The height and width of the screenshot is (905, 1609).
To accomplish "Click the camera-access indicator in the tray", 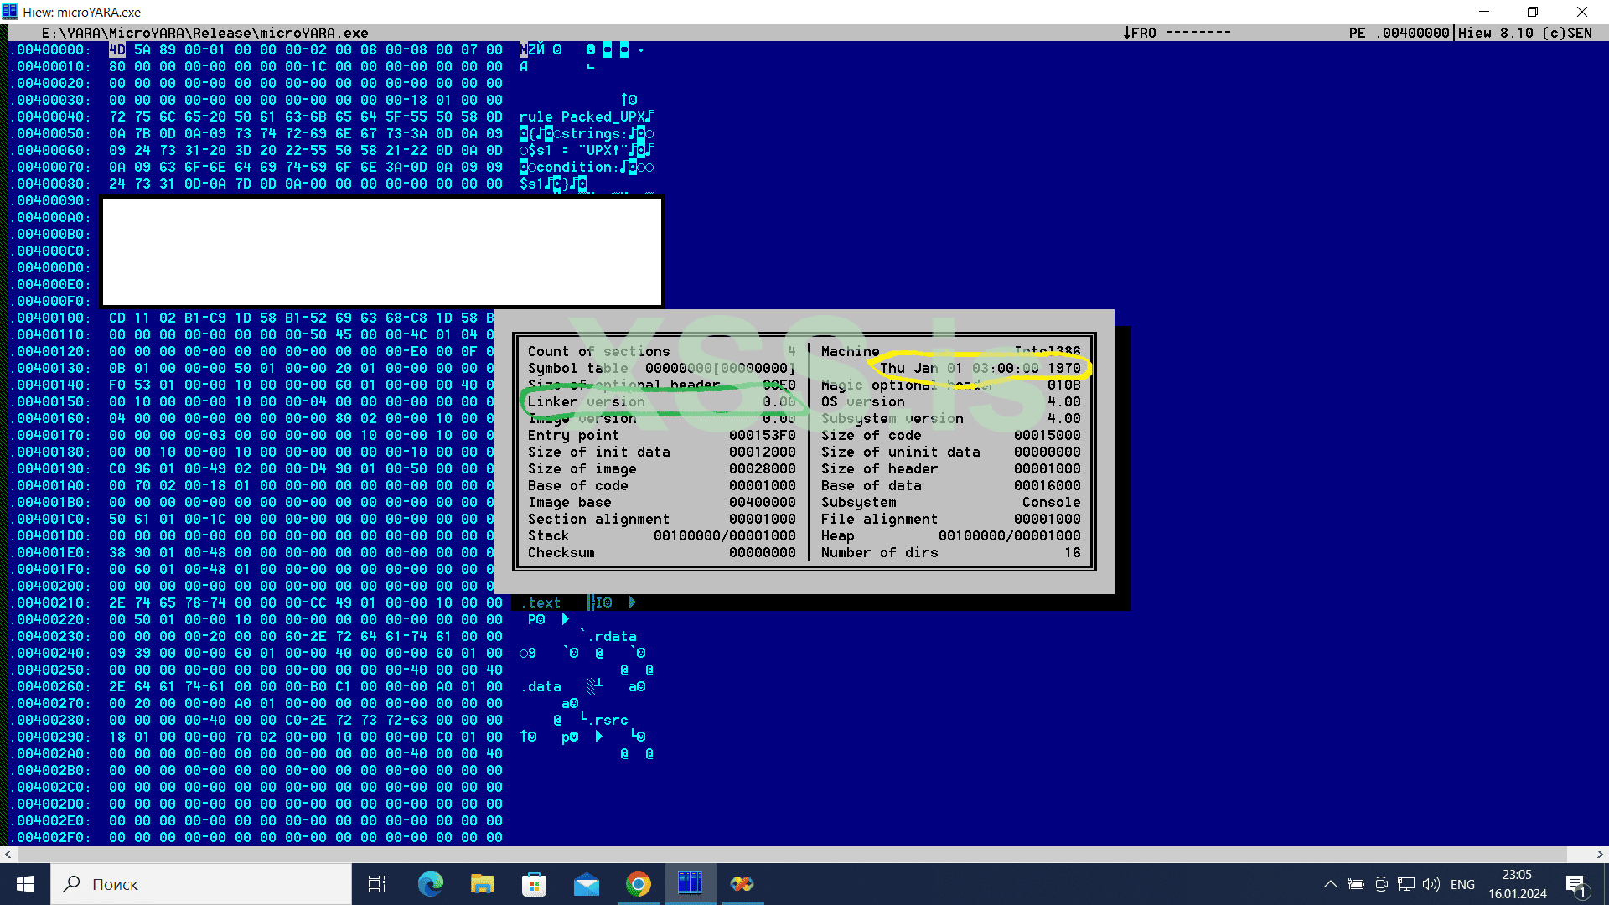I will pos(1380,884).
